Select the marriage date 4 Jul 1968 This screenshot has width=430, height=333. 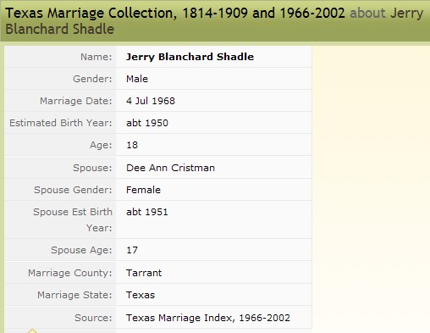pyautogui.click(x=151, y=101)
